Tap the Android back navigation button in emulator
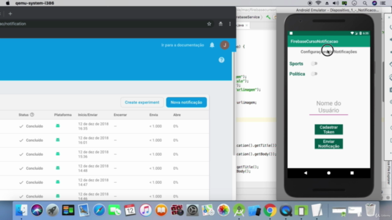 click(306, 173)
